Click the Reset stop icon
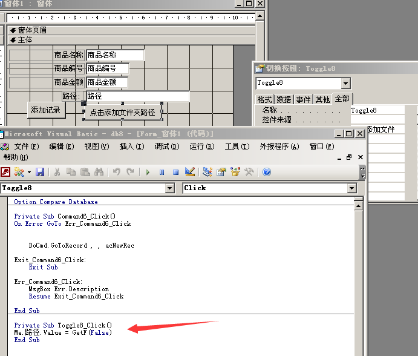The width and height of the screenshot is (418, 356). pos(175,172)
